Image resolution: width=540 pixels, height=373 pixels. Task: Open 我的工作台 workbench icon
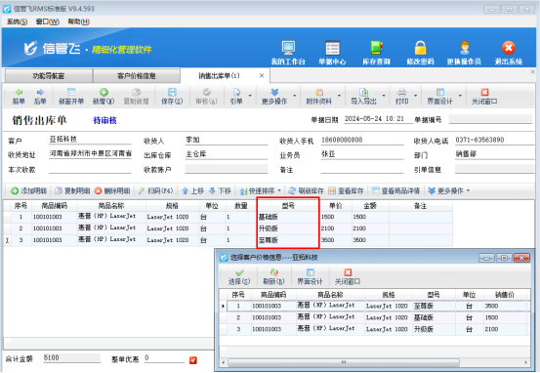tap(288, 48)
